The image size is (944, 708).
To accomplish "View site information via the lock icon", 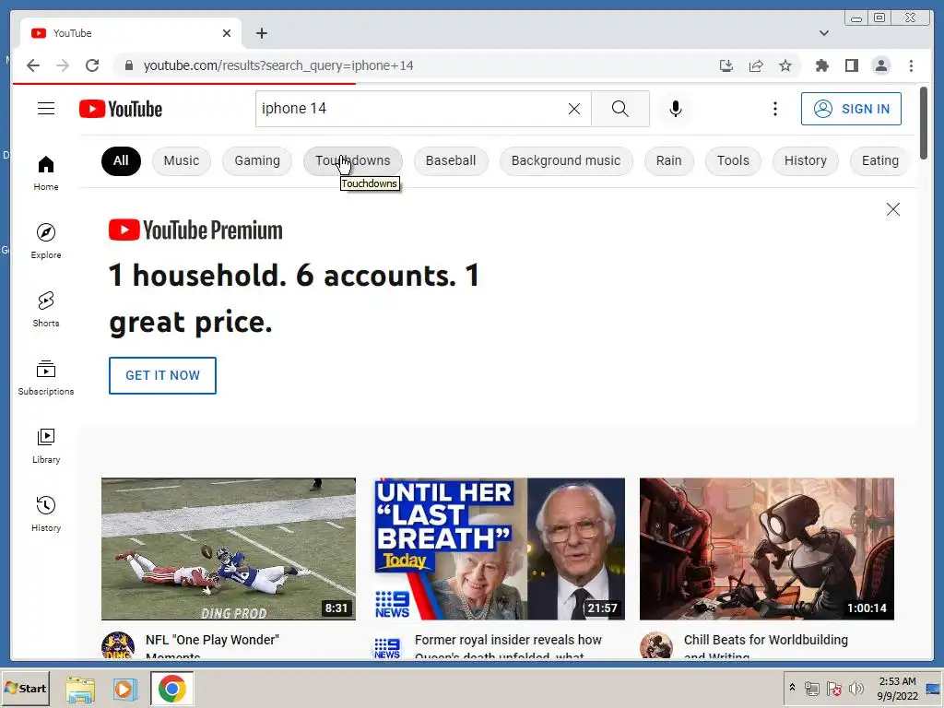I will pyautogui.click(x=129, y=65).
